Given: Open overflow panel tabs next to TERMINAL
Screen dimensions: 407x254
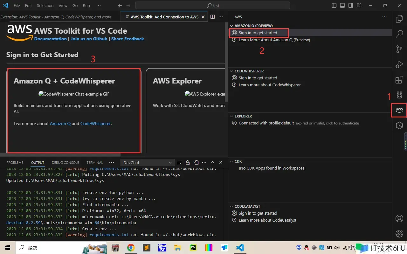Looking at the screenshot, I should (x=111, y=163).
